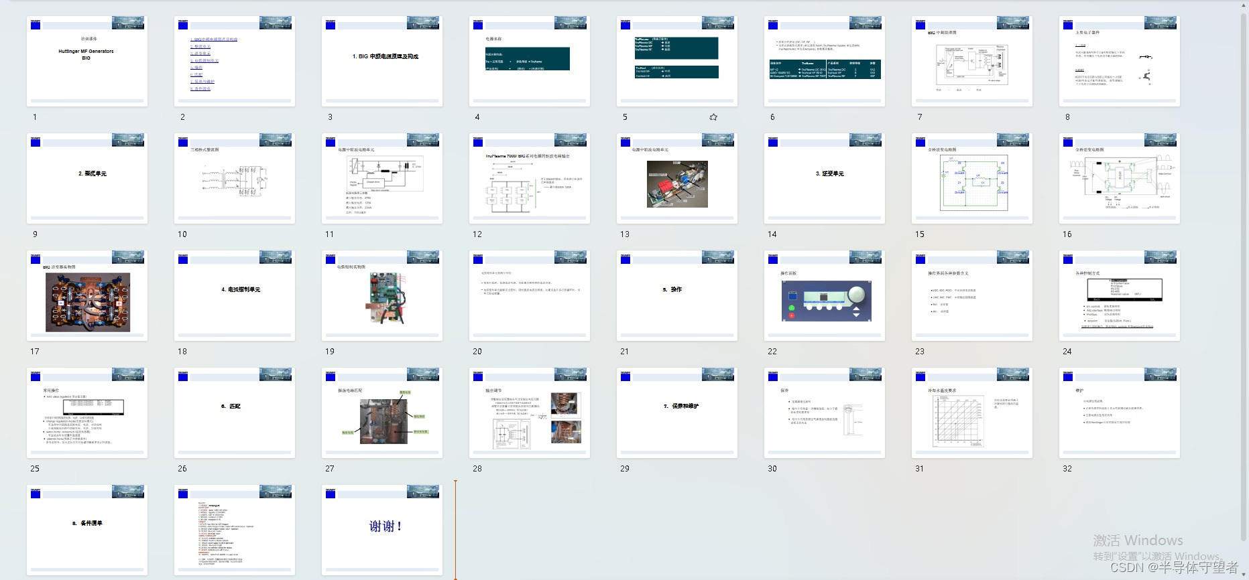
Task: Select slide 15 with green full-bridge inverter circuit
Action: tap(972, 178)
